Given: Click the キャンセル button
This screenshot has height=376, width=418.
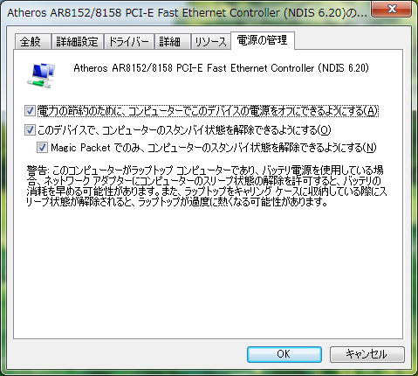Looking at the screenshot, I should [x=367, y=354].
